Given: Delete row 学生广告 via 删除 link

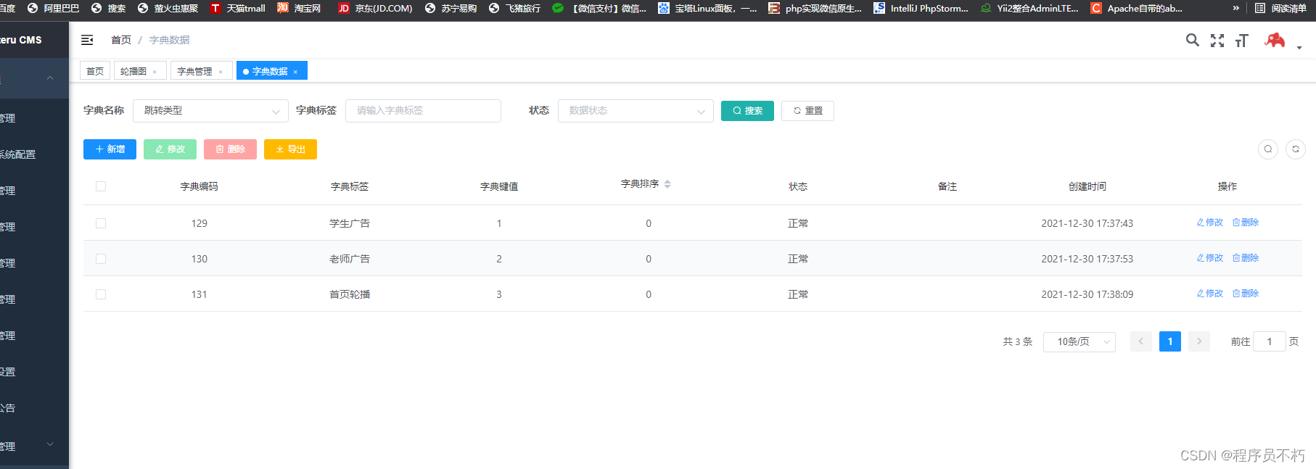Looking at the screenshot, I should (1246, 223).
